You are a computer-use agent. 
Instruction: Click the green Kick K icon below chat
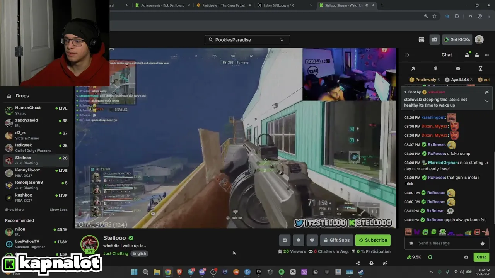(430, 257)
